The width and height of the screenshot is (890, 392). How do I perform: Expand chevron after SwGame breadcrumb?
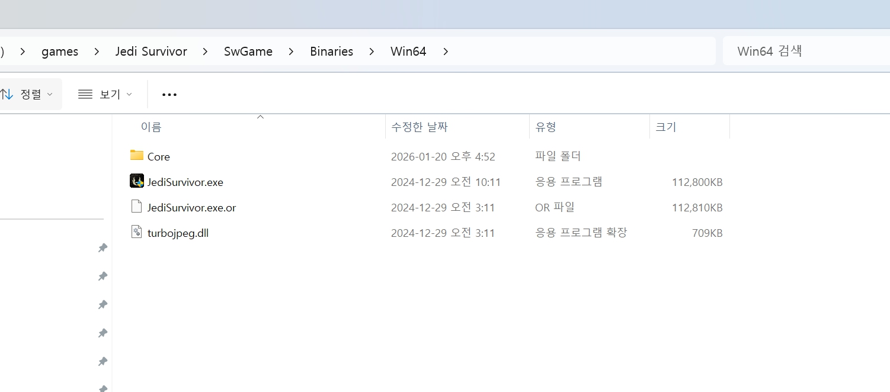291,52
